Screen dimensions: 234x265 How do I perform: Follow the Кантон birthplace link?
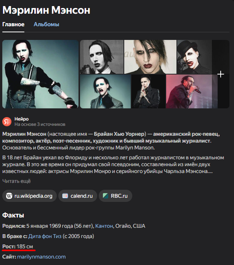pos(104,226)
